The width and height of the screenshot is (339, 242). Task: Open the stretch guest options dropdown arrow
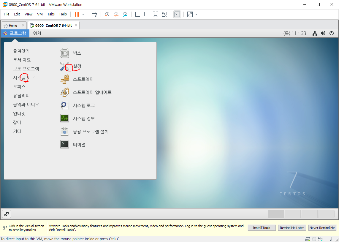pos(196,14)
